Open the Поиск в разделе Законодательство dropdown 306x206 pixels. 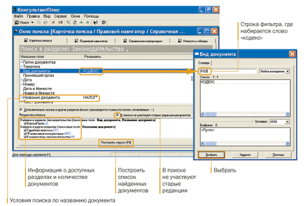tap(127, 50)
